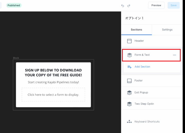Click the Footer section layout icon
Viewport: 185px width, 133px height.
click(x=129, y=81)
